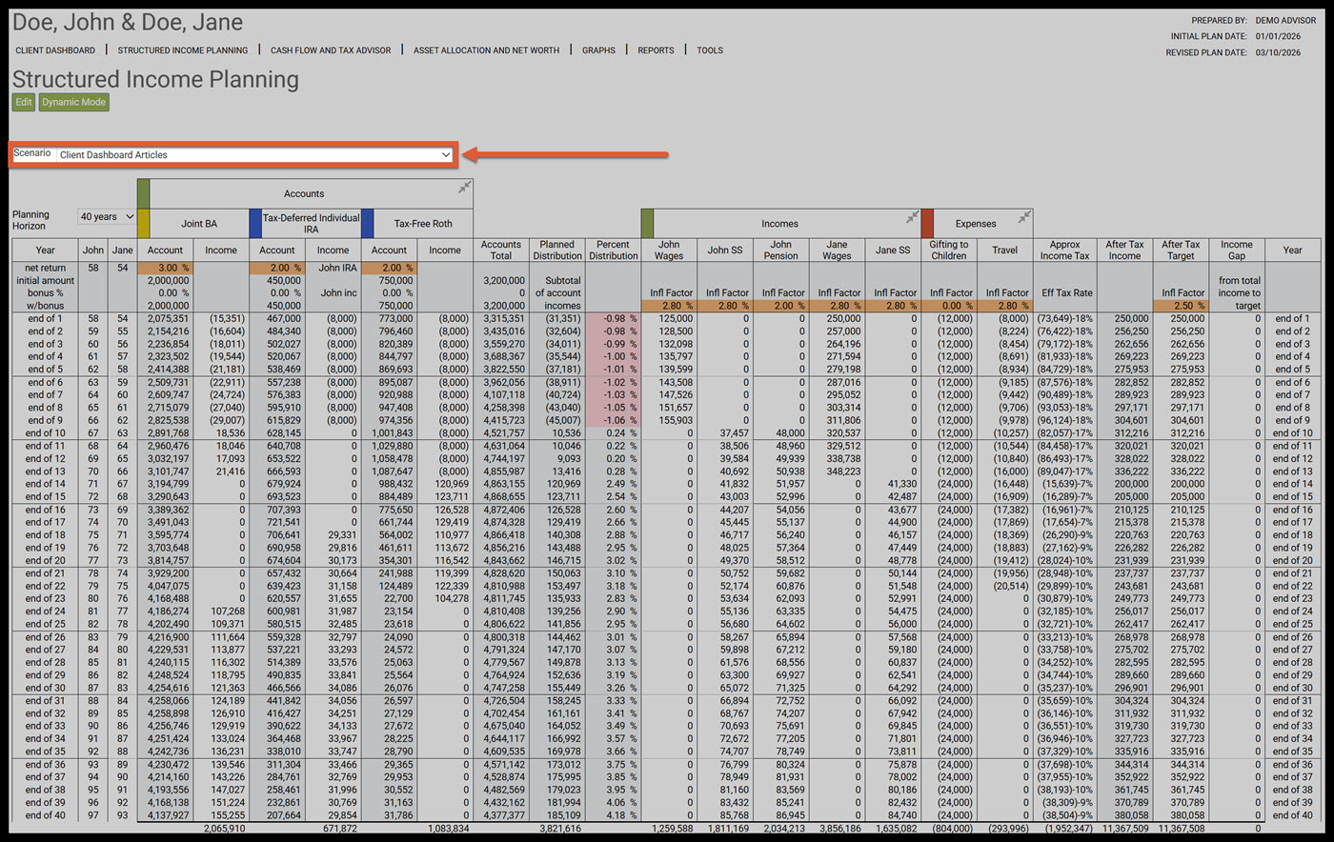
Task: Click the Doe, John & Doe, Jane title
Action: coord(128,22)
